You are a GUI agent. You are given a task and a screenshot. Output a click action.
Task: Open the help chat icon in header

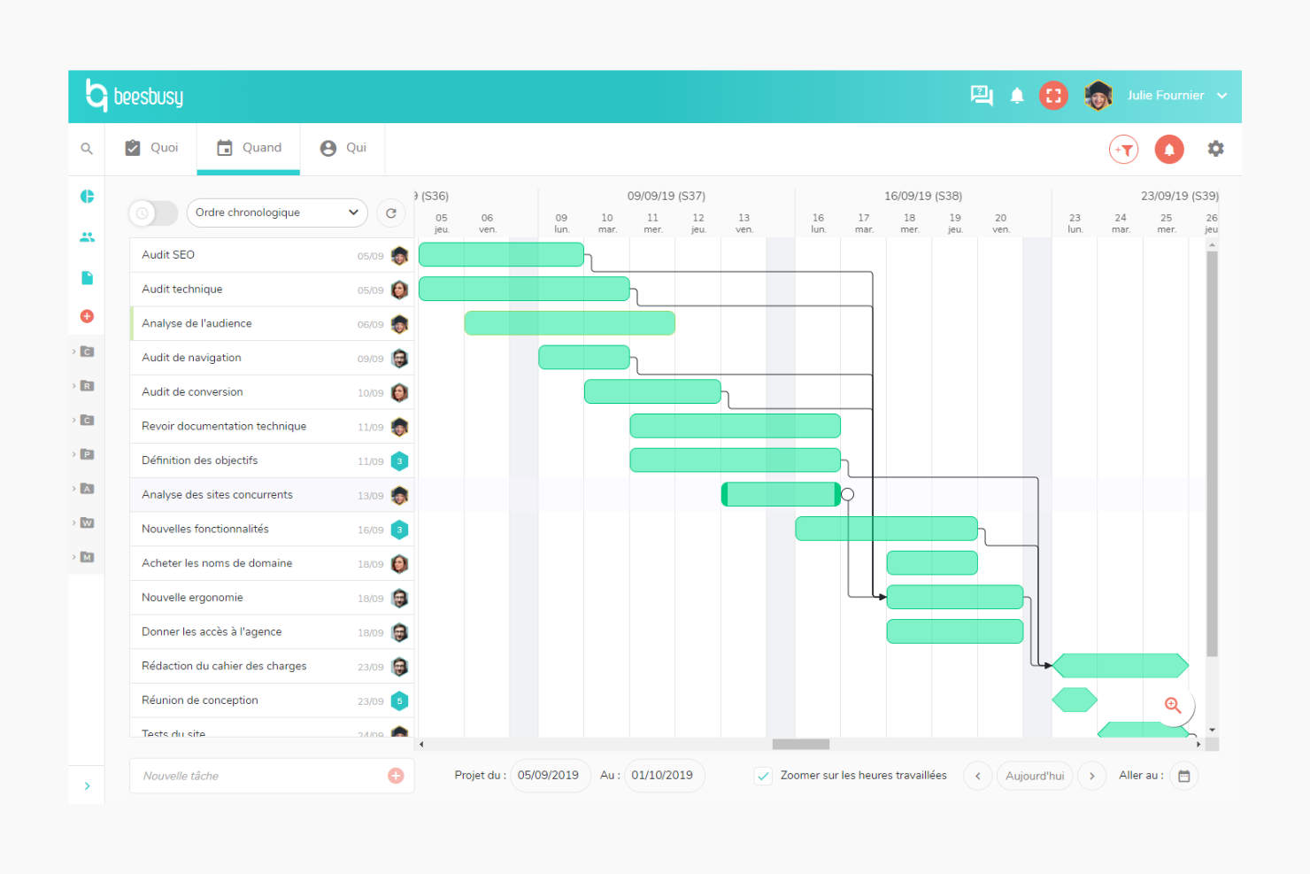982,96
